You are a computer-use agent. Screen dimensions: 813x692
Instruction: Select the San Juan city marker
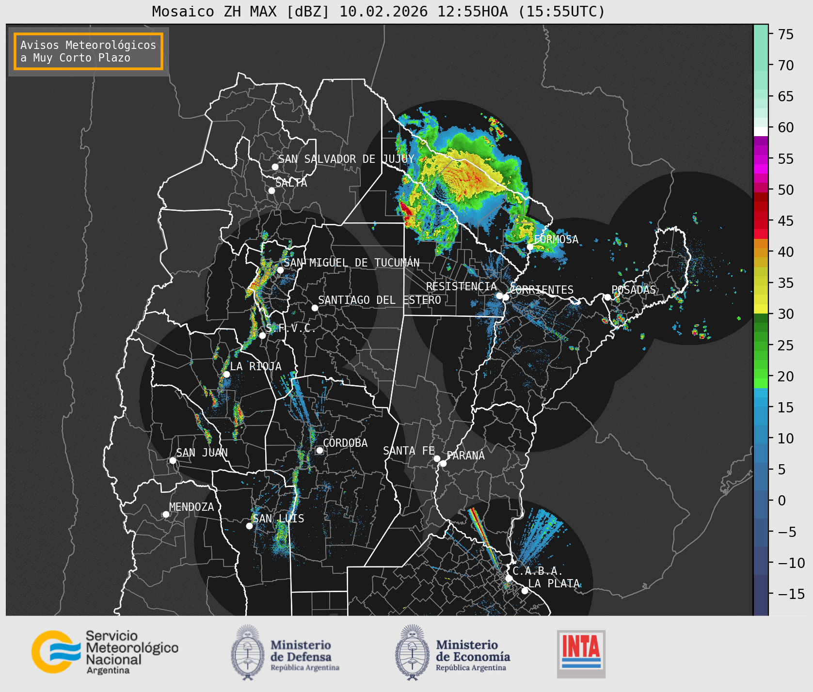click(x=173, y=460)
